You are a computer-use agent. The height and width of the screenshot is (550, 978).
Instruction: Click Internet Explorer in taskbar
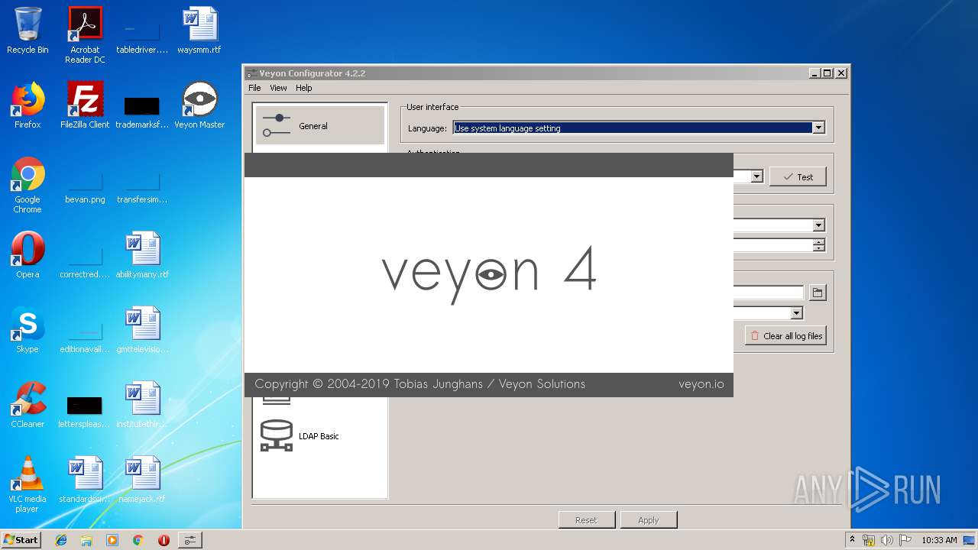pos(61,540)
